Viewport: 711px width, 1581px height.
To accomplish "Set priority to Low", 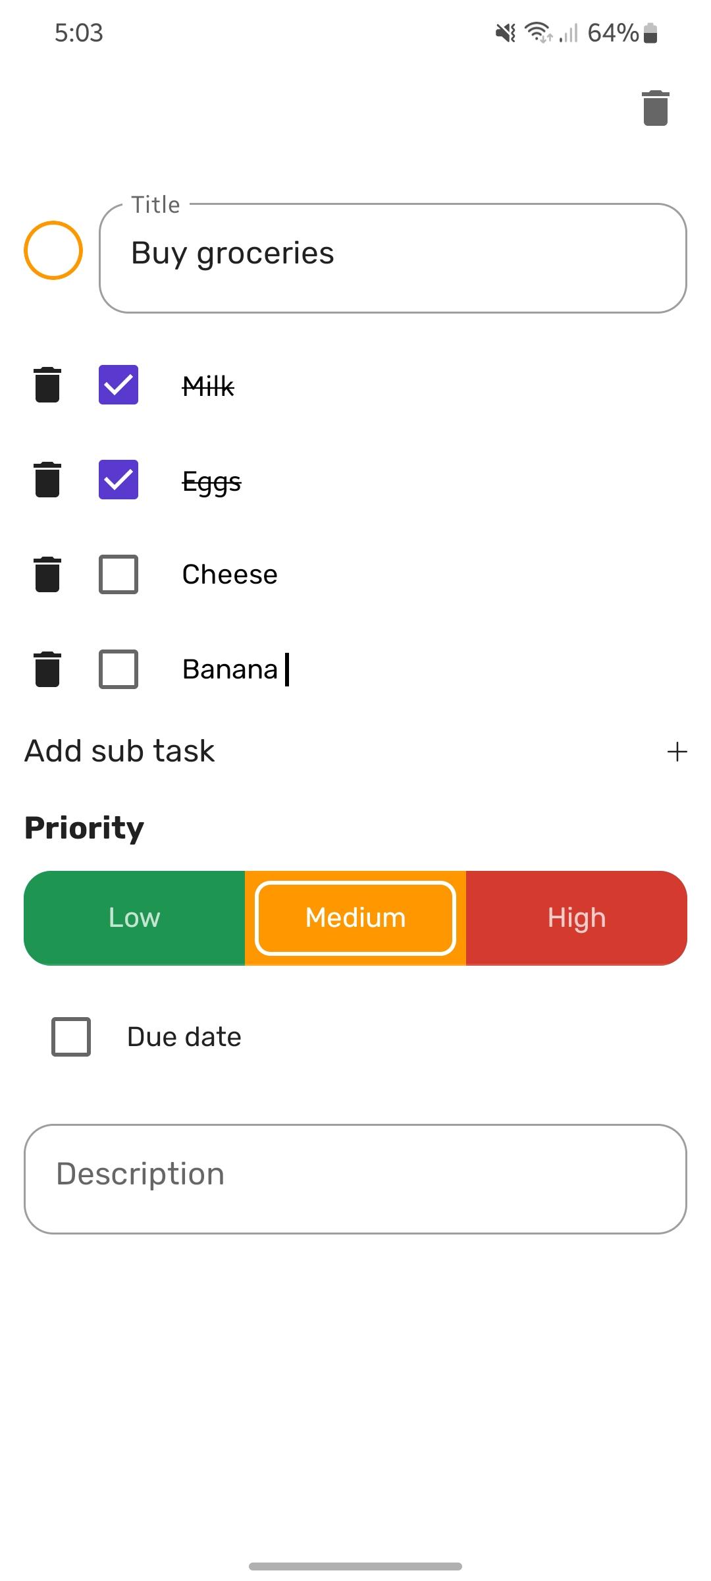I will [134, 918].
